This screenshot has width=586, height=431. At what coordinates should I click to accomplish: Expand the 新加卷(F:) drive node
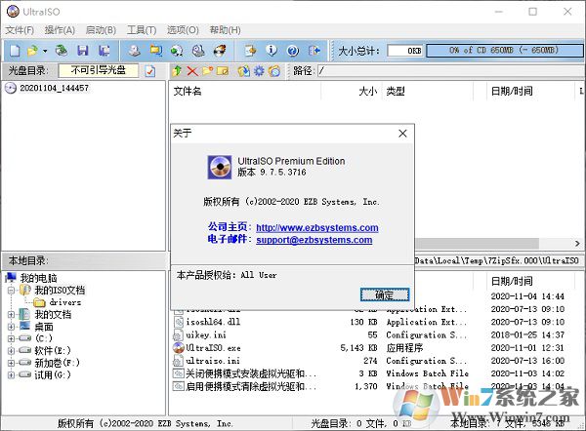pos(11,363)
